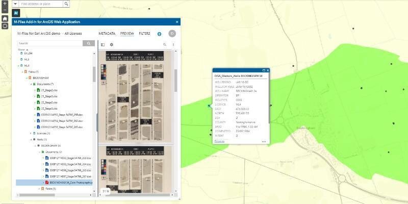Click the COUNTY value in the popup
Viewport: 408px width, 204px height.
pyautogui.click(x=245, y=122)
